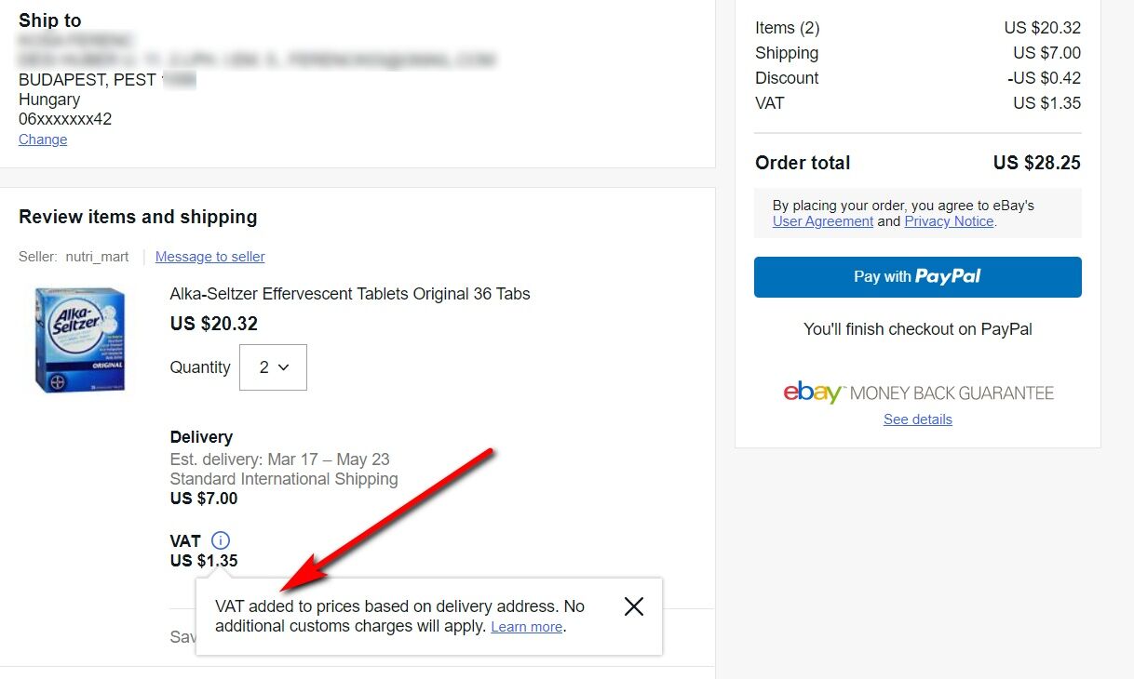Click Learn more in VAT tooltip

(x=526, y=627)
